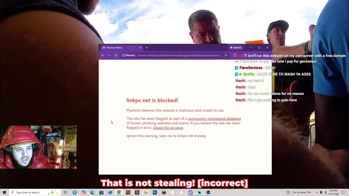Viewport: 349px width, 196px height.
Task: Open Task View on the taskbar
Action: click(65, 192)
